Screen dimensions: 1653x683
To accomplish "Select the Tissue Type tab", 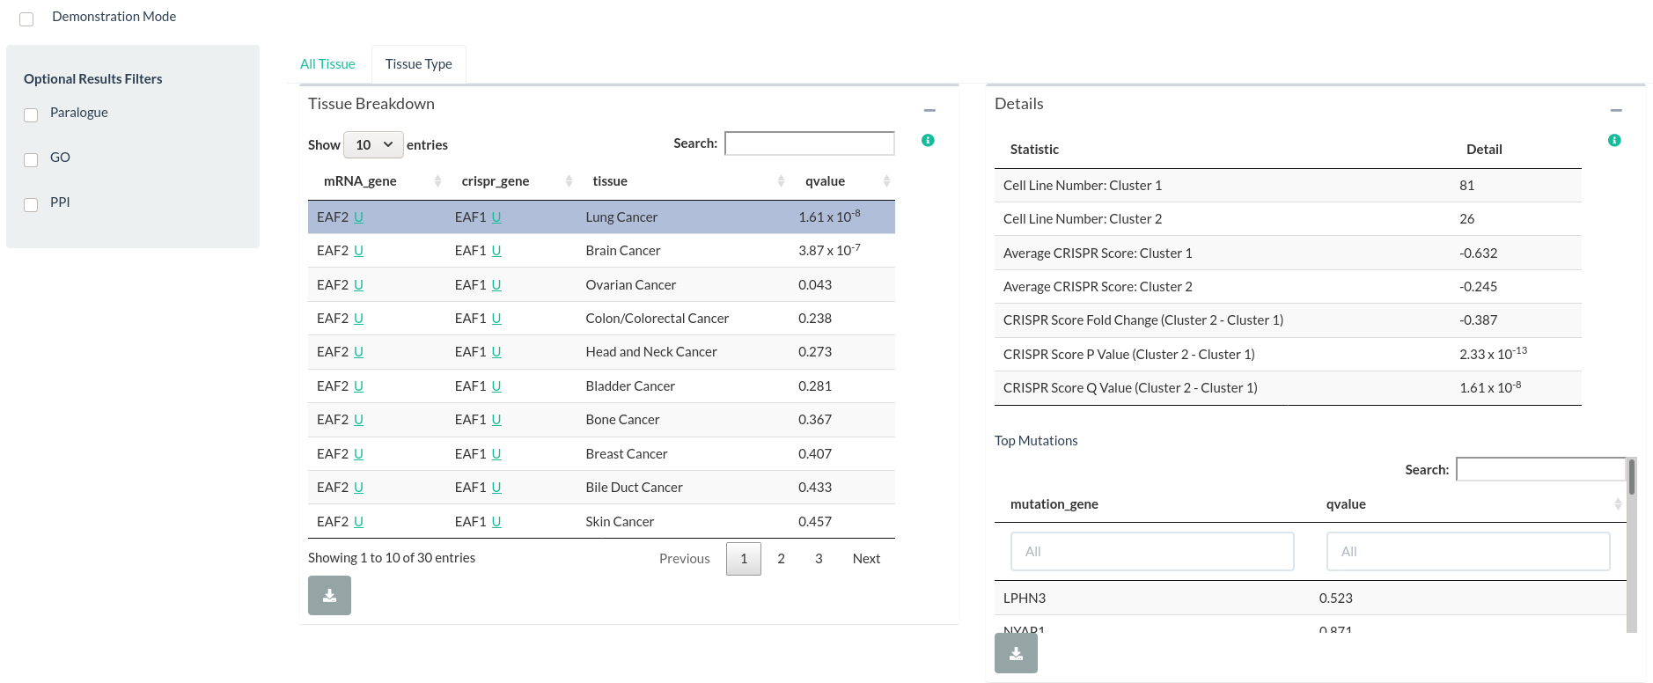I will [418, 64].
